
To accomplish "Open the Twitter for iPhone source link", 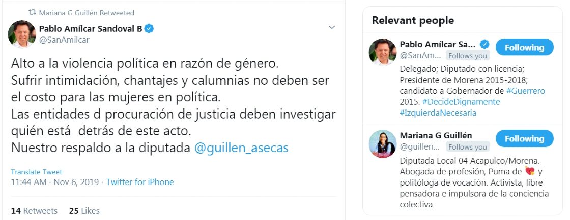I will 140,182.
